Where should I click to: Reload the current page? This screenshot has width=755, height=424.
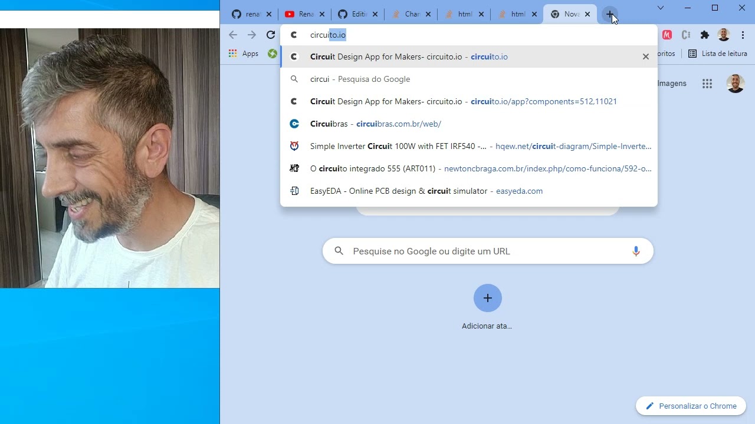[271, 35]
